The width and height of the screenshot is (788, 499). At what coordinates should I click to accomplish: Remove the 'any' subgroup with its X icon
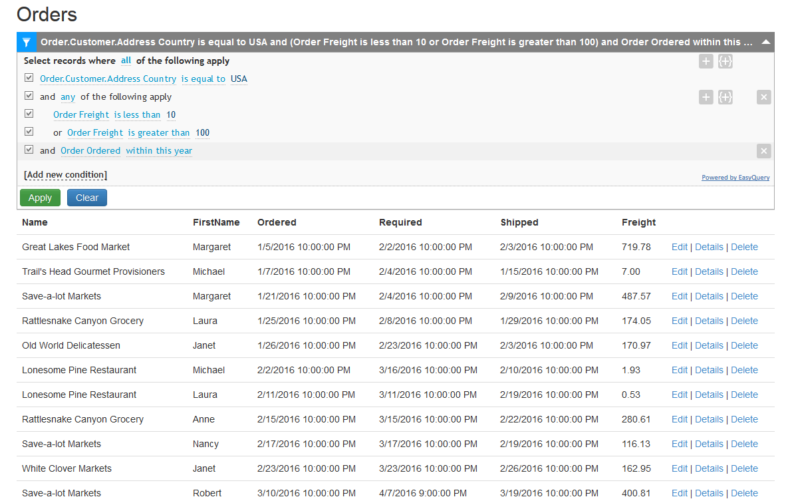[763, 97]
